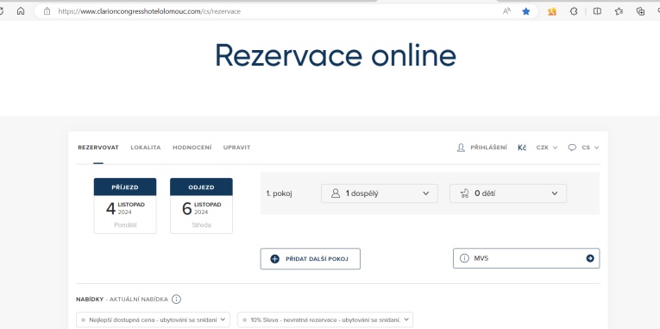Click speech bubble language icon
660x329 pixels.
point(572,148)
